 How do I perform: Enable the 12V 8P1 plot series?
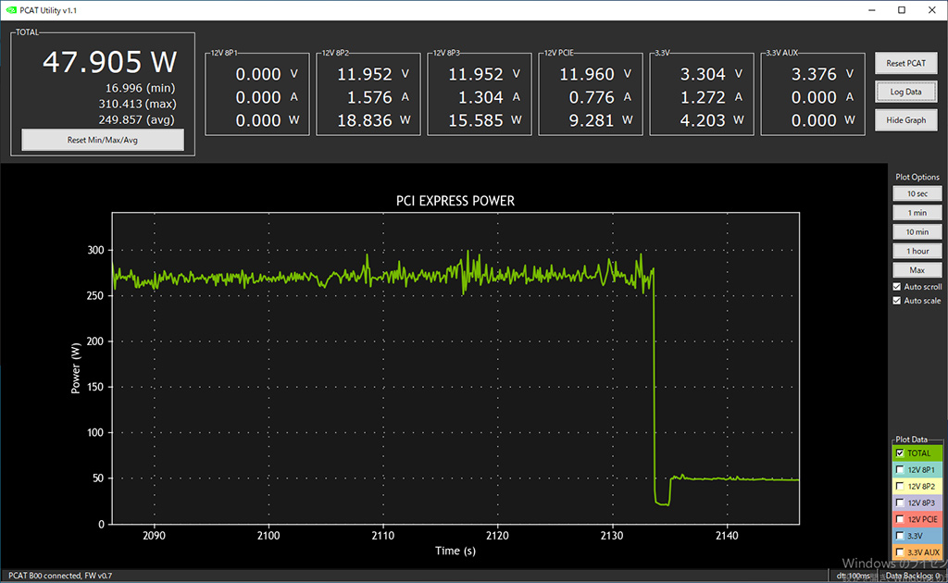pos(899,470)
